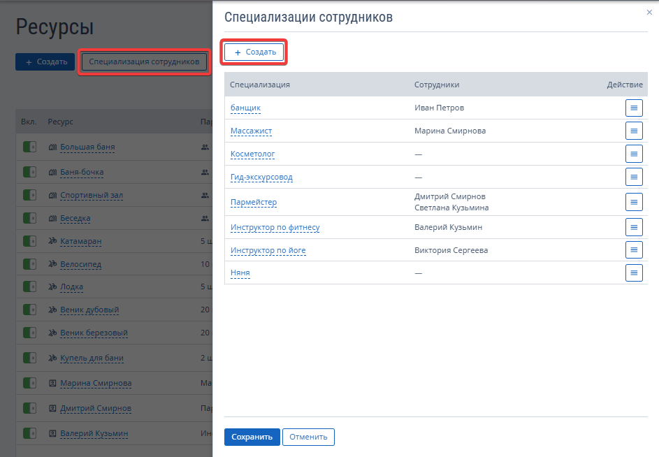
Task: Close the Специализации сотрудников panel
Action: tap(649, 12)
